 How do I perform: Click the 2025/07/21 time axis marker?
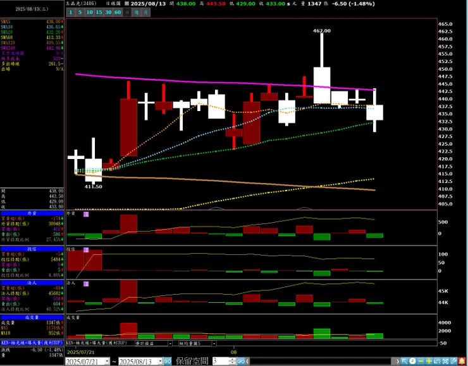[x=80, y=352]
